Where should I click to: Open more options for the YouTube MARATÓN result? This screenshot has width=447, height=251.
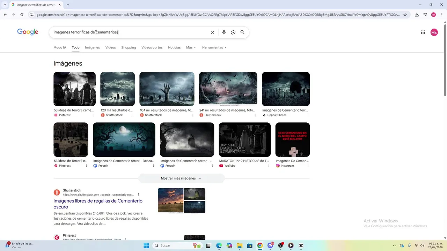269,166
